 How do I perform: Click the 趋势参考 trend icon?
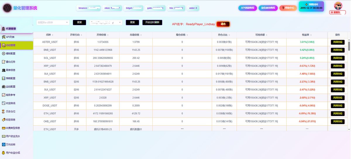pyautogui.click(x=4, y=95)
